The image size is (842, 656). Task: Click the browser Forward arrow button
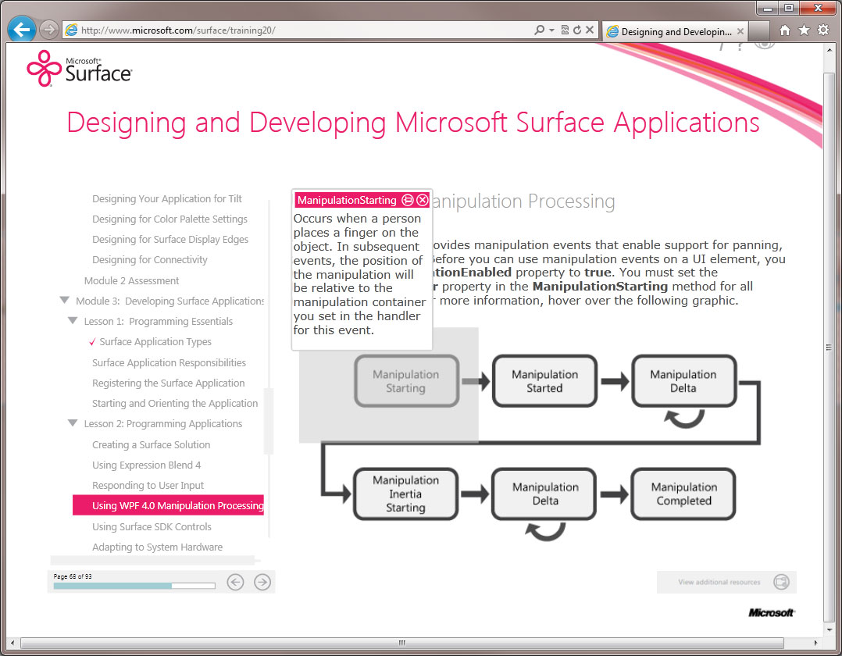pyautogui.click(x=49, y=30)
